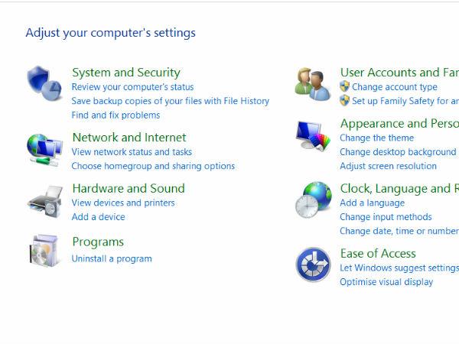Open View network status and tasks
Image resolution: width=459 pixels, height=344 pixels.
[x=132, y=152]
